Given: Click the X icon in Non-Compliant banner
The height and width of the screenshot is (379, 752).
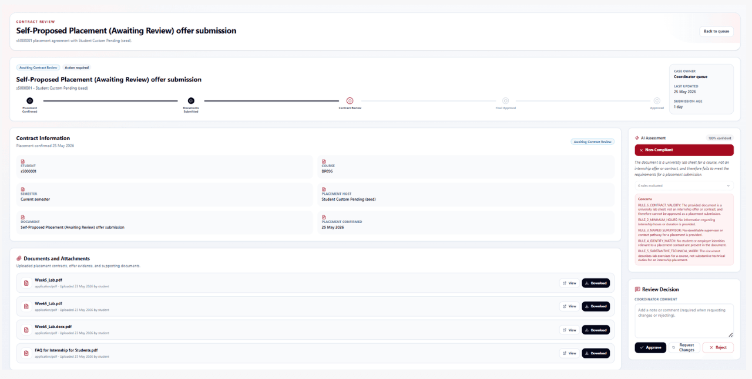Looking at the screenshot, I should pos(641,150).
